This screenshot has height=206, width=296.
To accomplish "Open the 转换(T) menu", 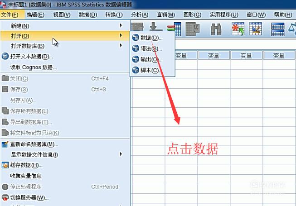I will click(x=114, y=14).
